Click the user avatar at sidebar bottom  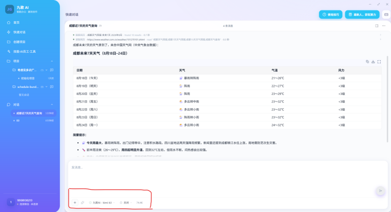point(11,202)
